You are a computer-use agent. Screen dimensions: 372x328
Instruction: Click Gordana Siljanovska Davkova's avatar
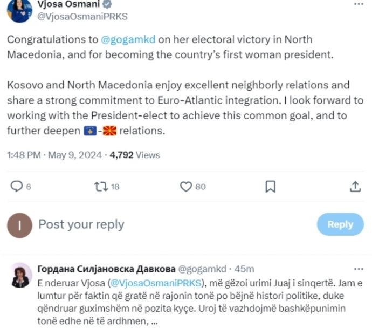[20, 276]
